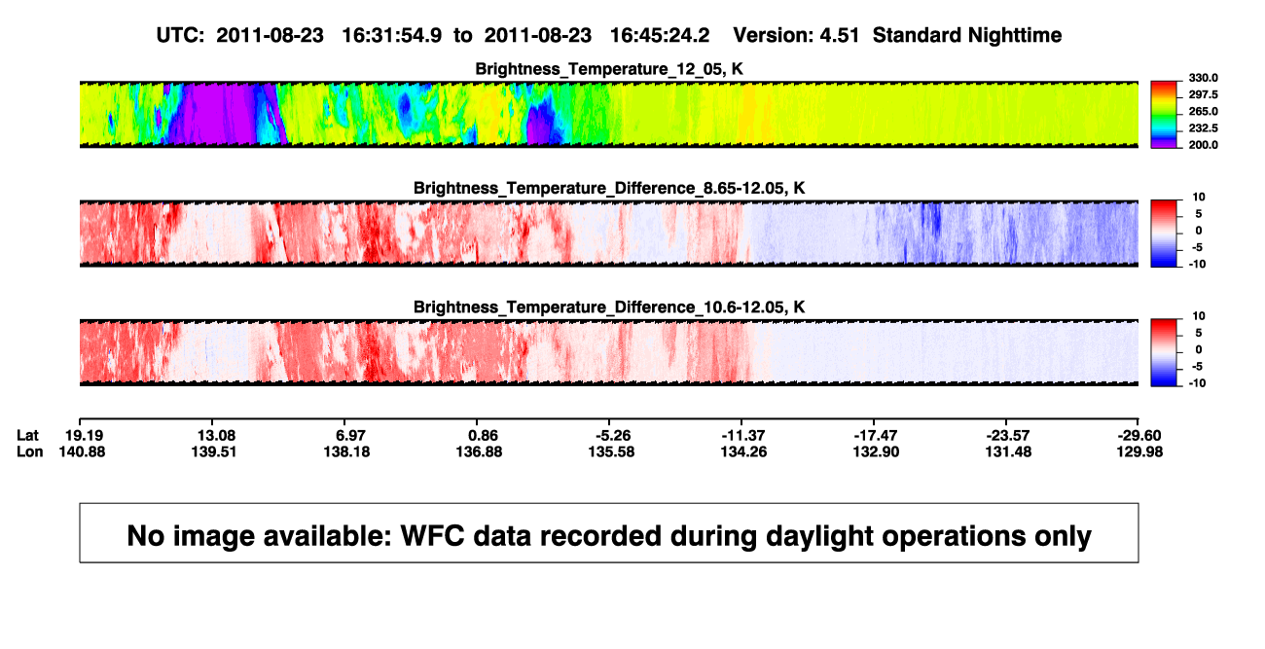Click the rainbow color bar for 12.05 plot
The width and height of the screenshot is (1265, 649).
click(x=1165, y=115)
